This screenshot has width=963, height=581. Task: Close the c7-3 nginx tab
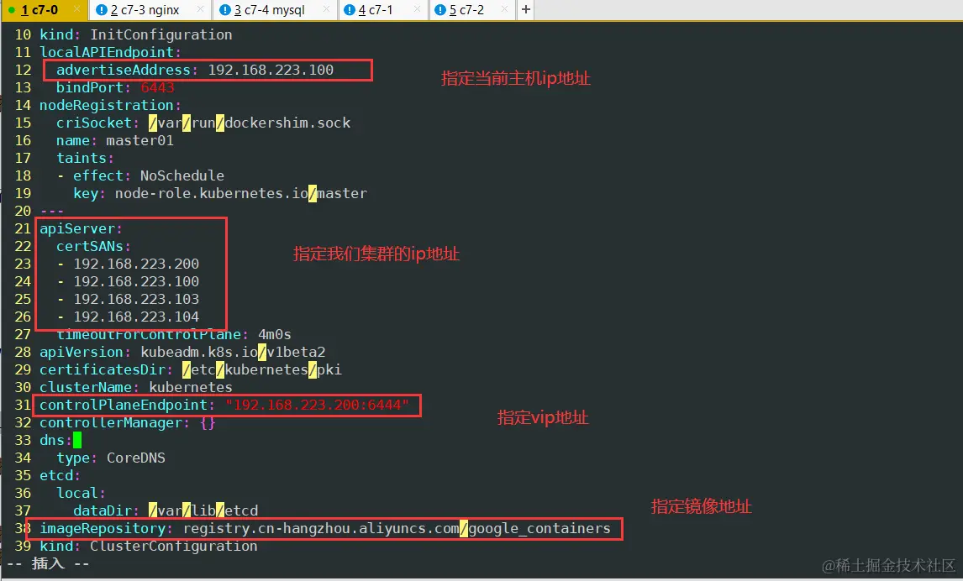[200, 9]
